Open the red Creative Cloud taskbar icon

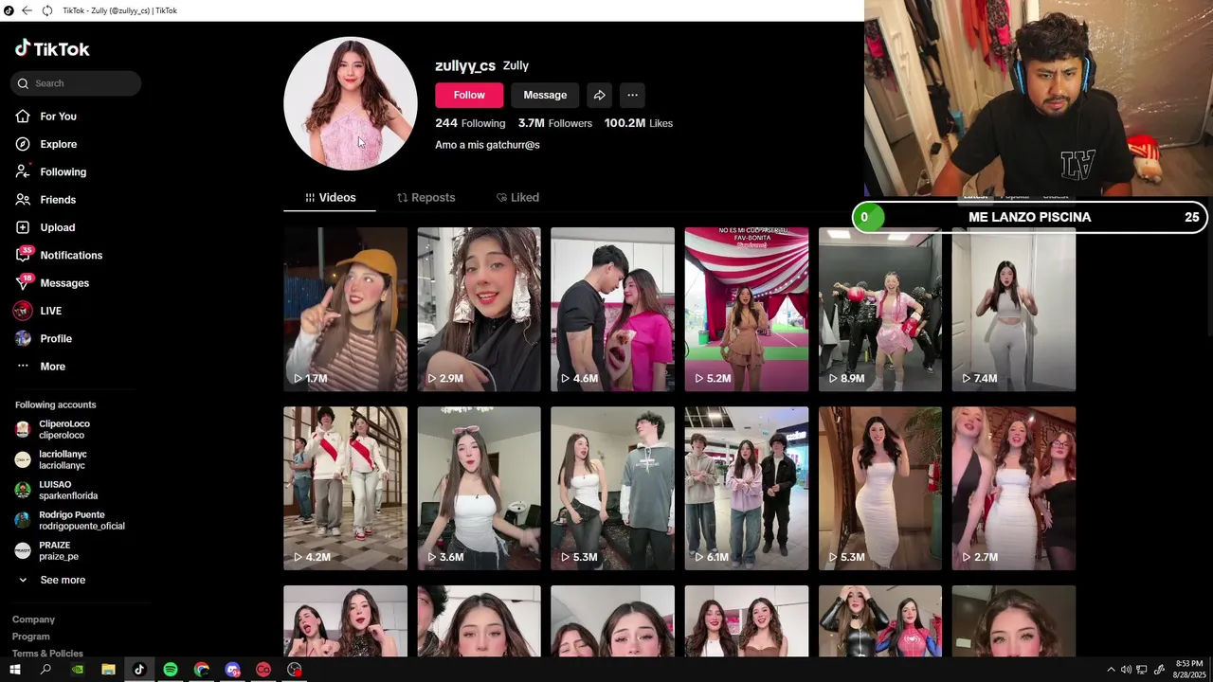[263, 670]
